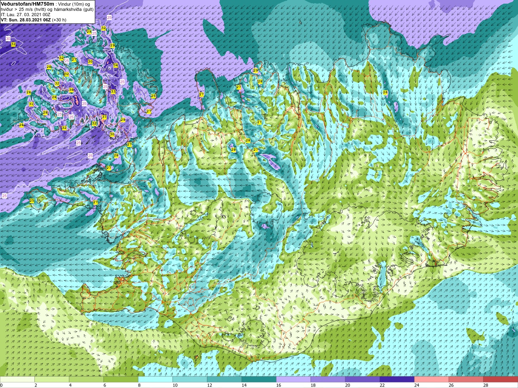Click the red legend swatch above 28 m/s

(501, 380)
